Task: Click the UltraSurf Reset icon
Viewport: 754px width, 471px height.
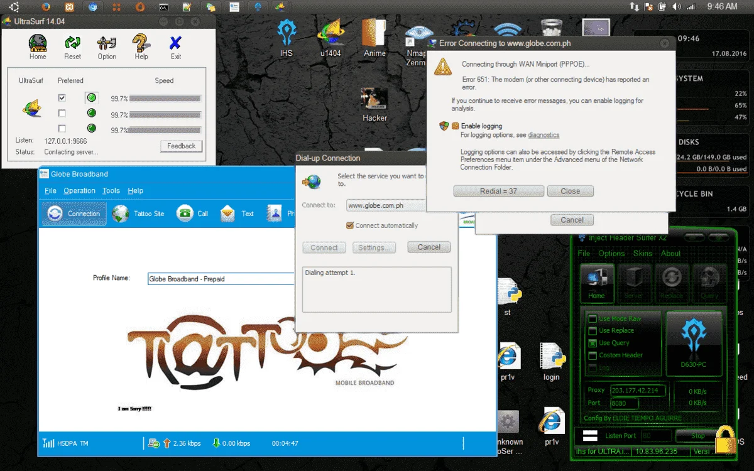Action: (72, 43)
